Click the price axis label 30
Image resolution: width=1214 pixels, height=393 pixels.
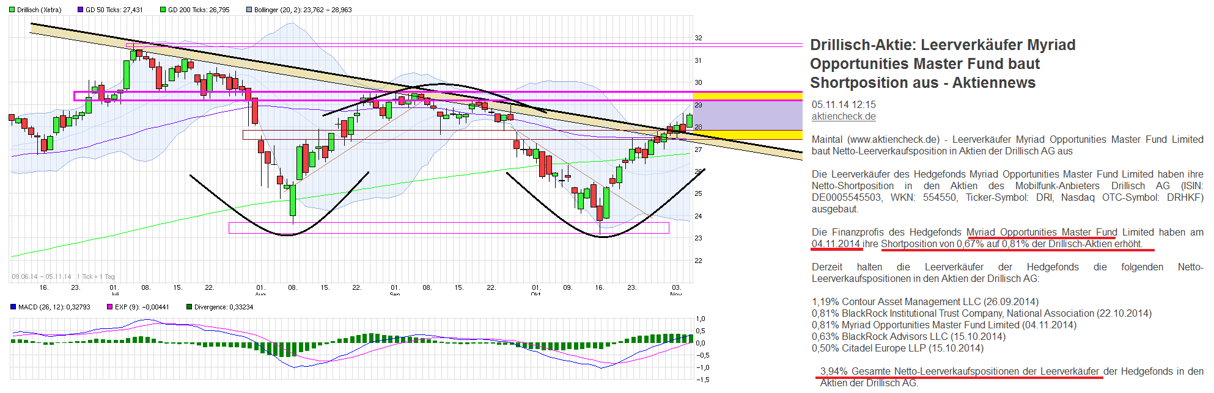(698, 82)
